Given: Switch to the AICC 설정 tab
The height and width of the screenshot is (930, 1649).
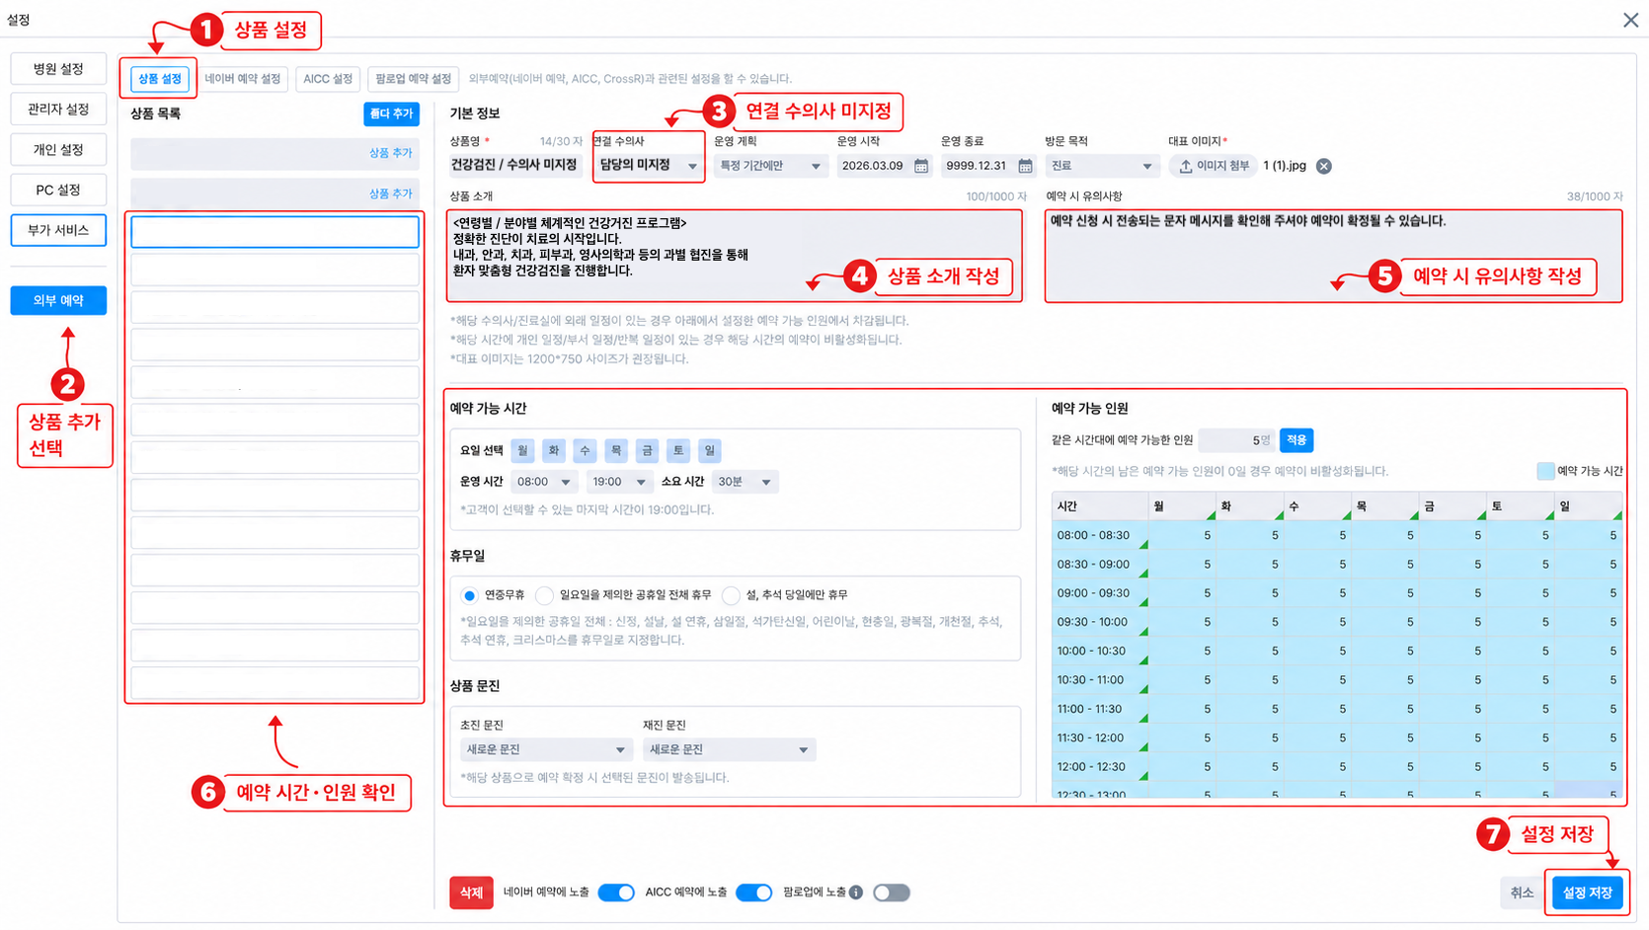Looking at the screenshot, I should tap(328, 79).
